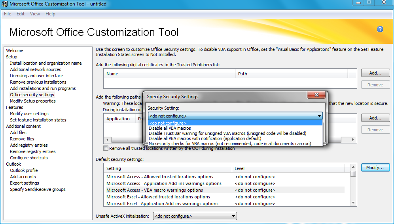Click the blue help question mark icon
The height and width of the screenshot is (224, 394).
[x=380, y=29]
